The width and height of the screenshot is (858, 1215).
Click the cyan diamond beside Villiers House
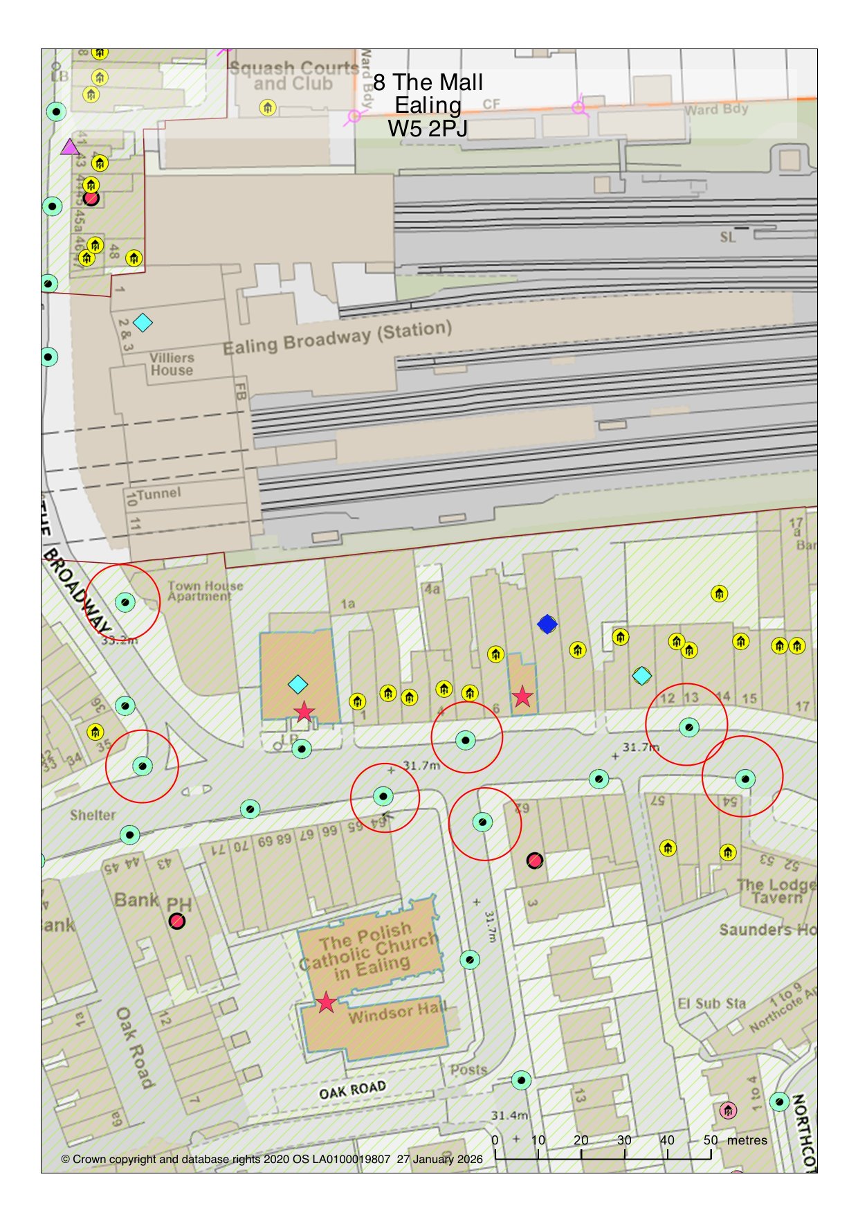pyautogui.click(x=143, y=323)
